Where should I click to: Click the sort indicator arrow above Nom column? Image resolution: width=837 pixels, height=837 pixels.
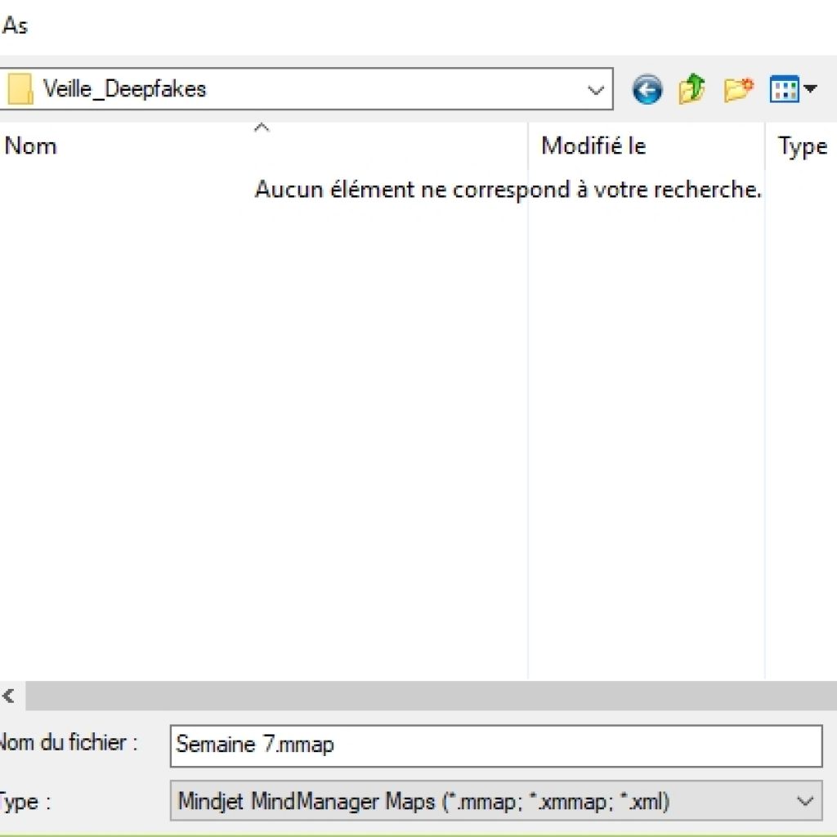(262, 128)
